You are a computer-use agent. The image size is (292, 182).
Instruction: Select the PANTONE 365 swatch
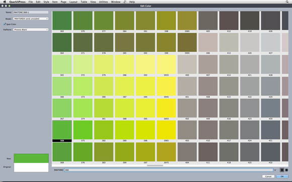click(62, 64)
